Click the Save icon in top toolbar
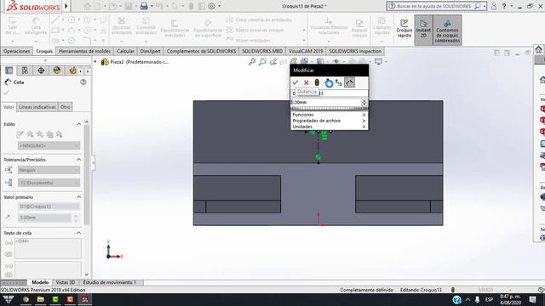The image size is (545, 306). coord(129,6)
